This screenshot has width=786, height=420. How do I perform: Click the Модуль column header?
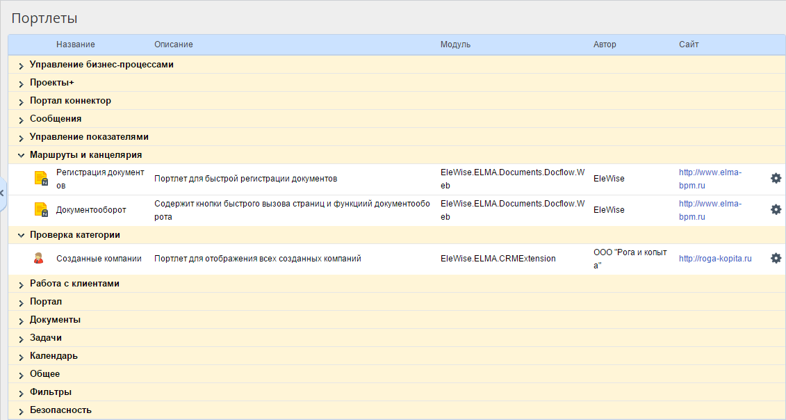click(455, 45)
